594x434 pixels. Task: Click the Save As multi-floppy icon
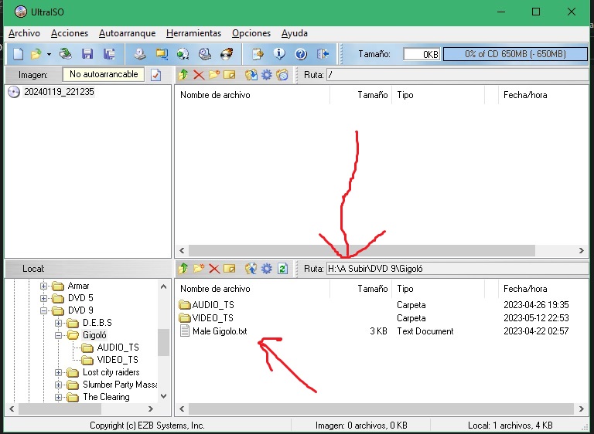click(x=109, y=54)
